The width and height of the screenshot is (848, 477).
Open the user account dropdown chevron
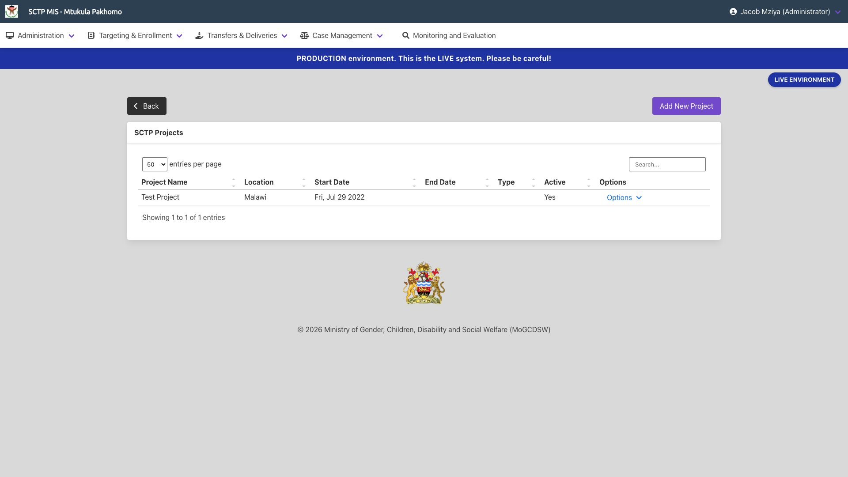pyautogui.click(x=838, y=12)
